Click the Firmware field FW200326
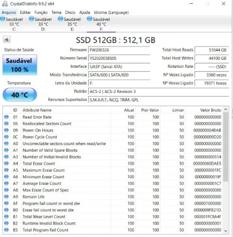This screenshot has width=233, height=237. click(119, 50)
